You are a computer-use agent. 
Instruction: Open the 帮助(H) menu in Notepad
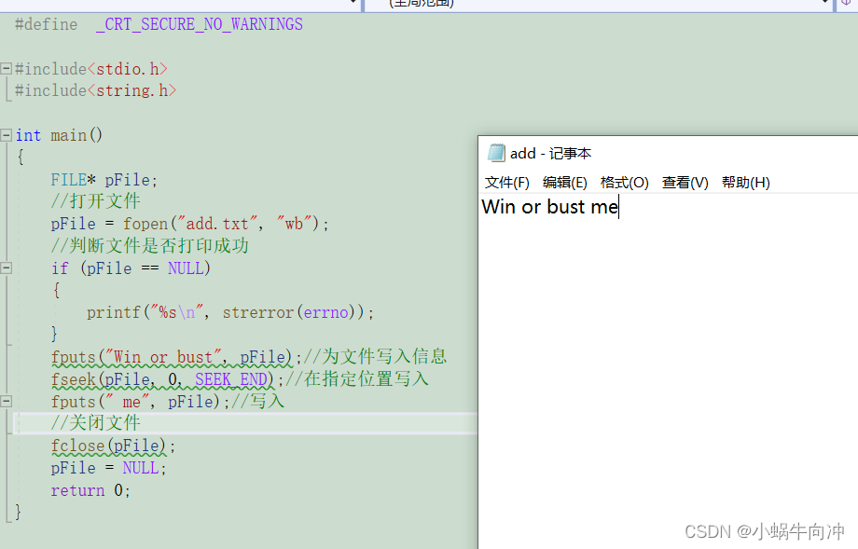745,183
